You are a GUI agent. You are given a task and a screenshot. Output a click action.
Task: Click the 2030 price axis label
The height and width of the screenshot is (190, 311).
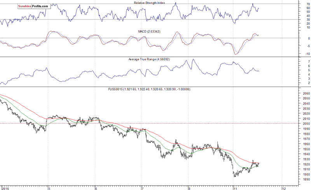coord(306,109)
